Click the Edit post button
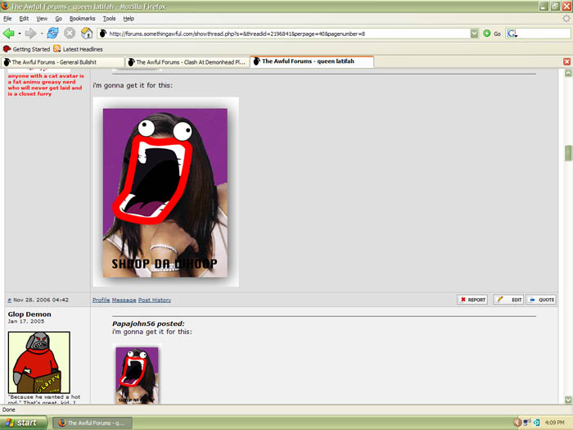573x430 pixels. click(508, 300)
